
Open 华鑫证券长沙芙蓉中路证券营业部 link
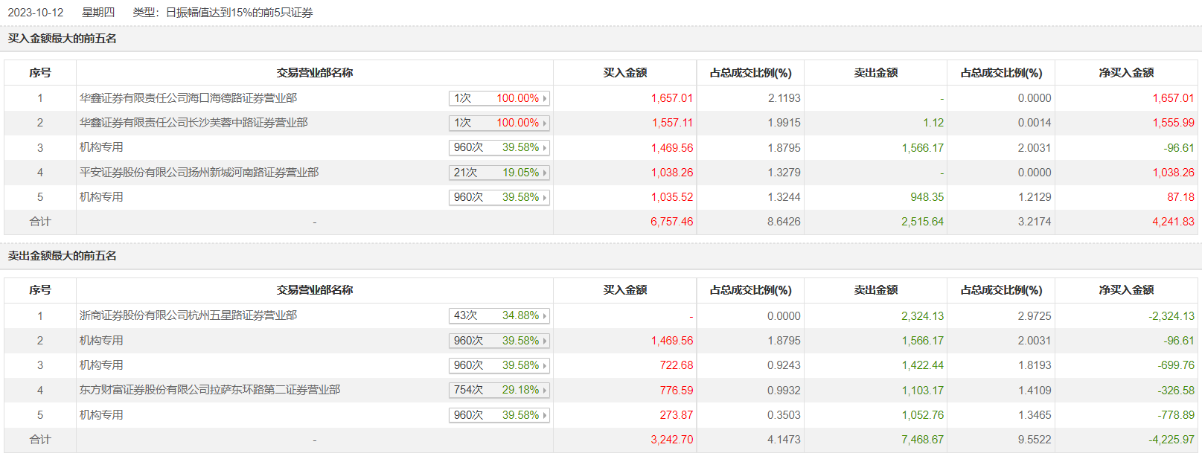tap(194, 123)
